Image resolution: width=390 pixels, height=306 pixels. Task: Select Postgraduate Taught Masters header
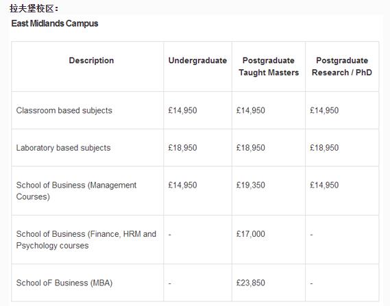click(x=269, y=66)
